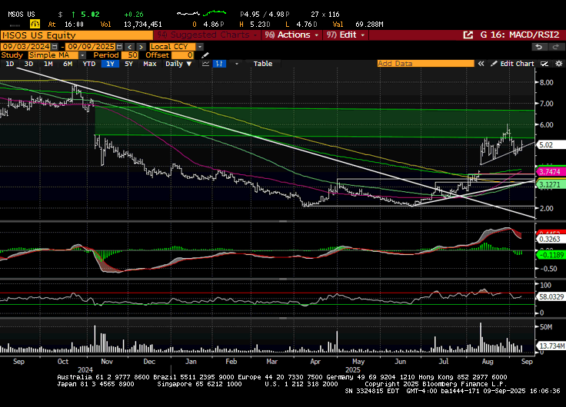Switch to Table view
566x407 pixels.
[263, 64]
